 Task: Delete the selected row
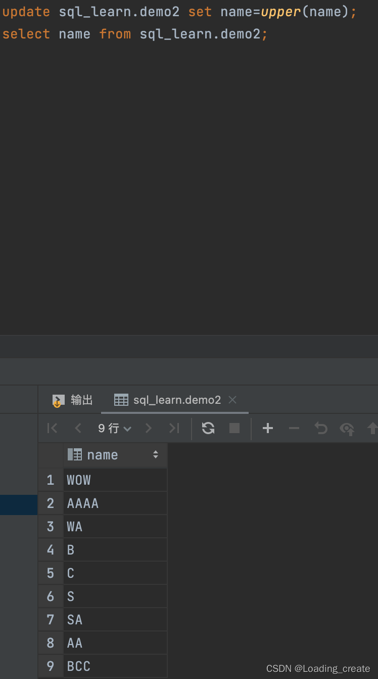294,429
